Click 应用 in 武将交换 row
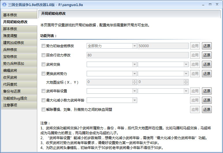The height and width of the screenshot is (153, 223). pyautogui.click(x=195, y=64)
